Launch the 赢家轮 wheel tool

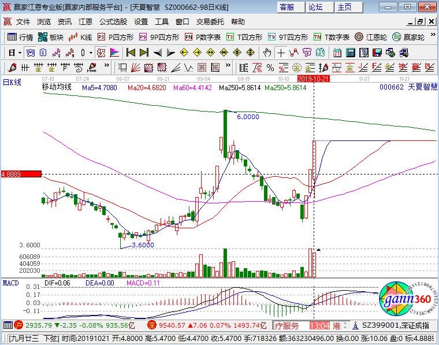click(408, 37)
